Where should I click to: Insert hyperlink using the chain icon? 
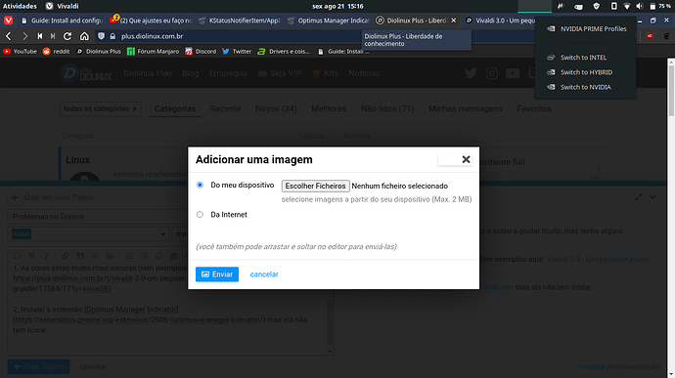pyautogui.click(x=65, y=256)
